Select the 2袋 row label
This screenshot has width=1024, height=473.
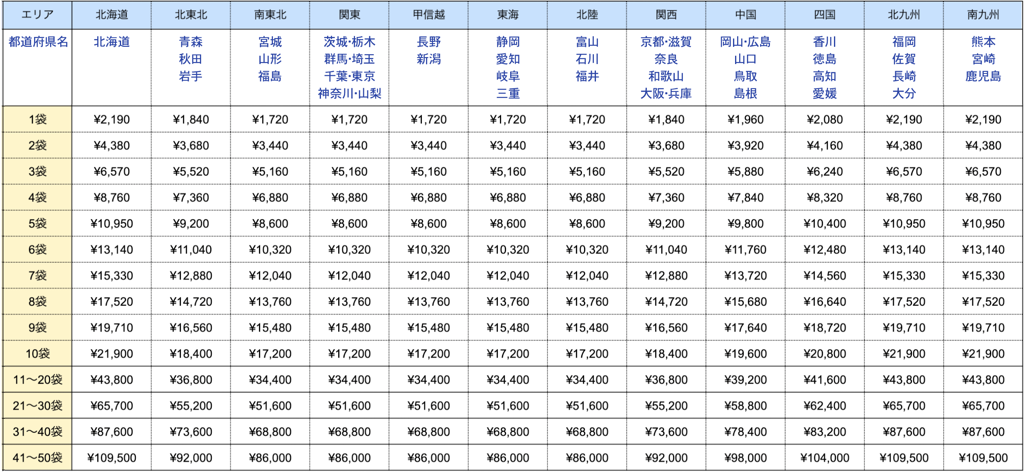37,145
